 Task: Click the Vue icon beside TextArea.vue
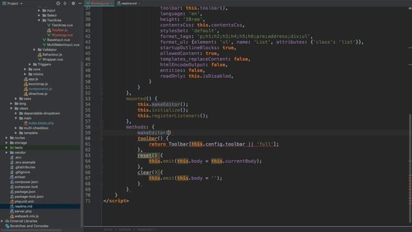click(49, 25)
